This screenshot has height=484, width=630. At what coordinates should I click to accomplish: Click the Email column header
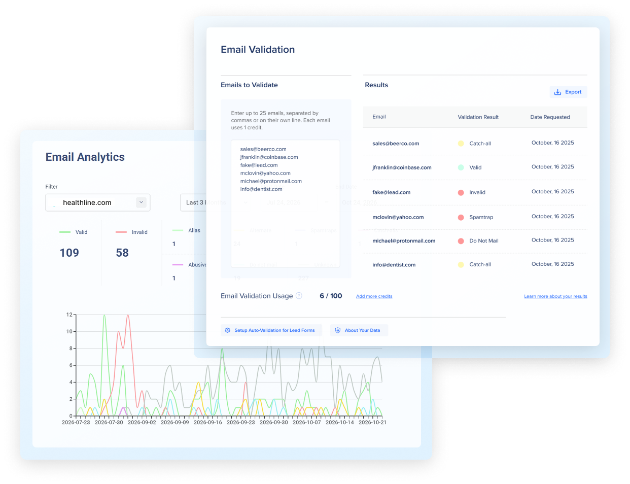[379, 117]
